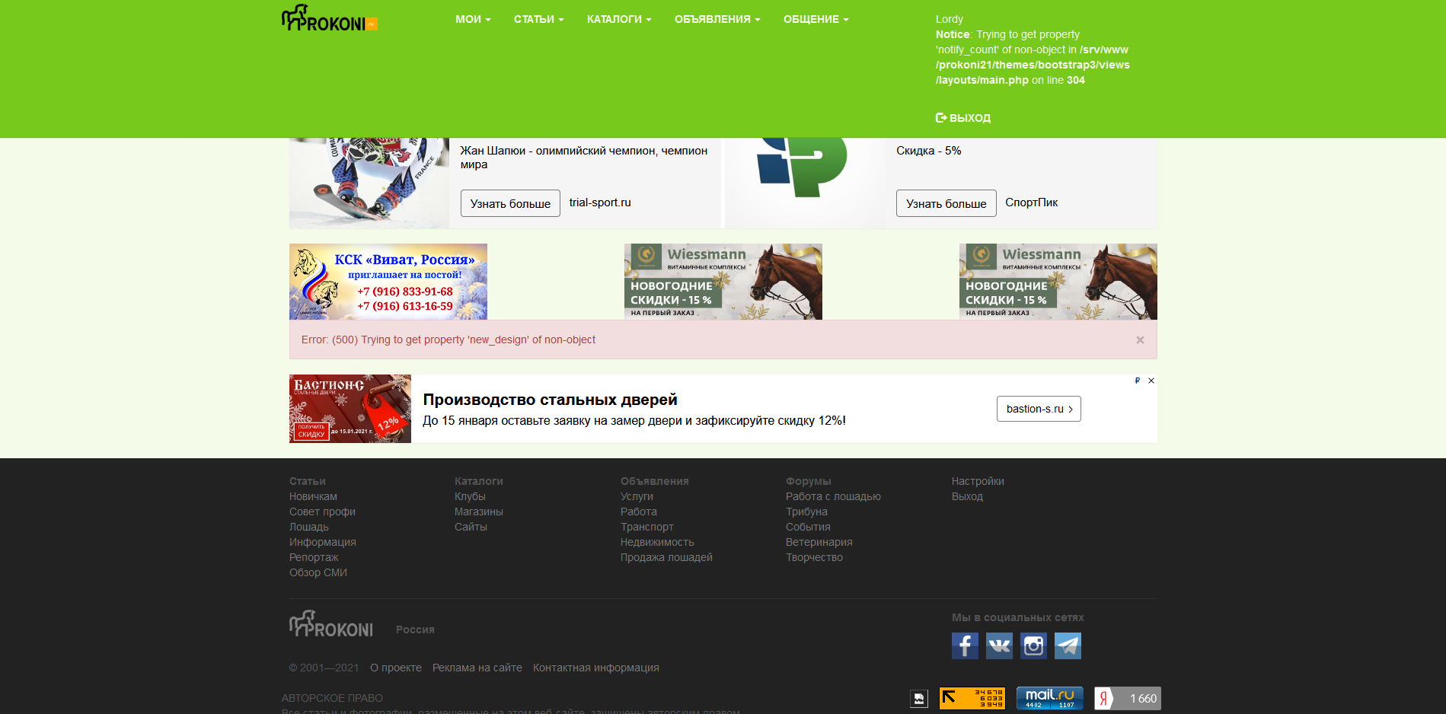Click Узнать больше next to trial-sport.ru
This screenshot has width=1446, height=714.
point(509,203)
